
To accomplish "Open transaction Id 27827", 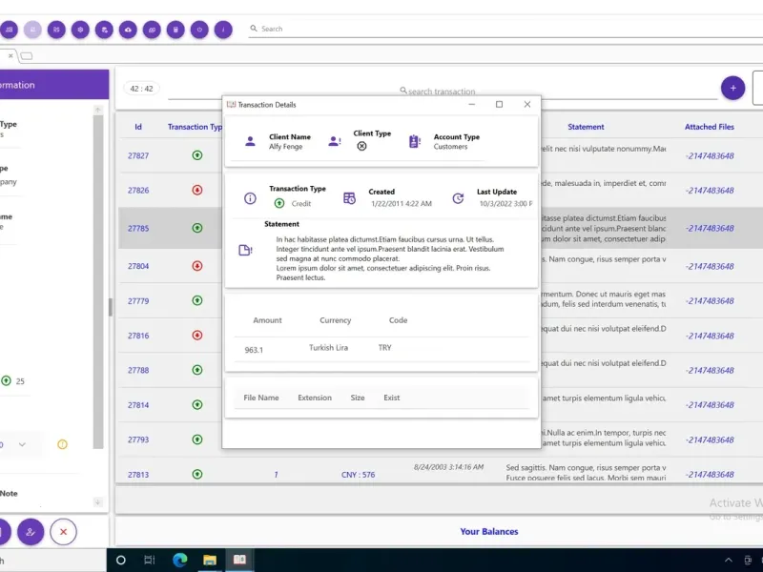I will 138,155.
